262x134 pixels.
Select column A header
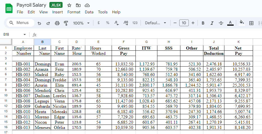pos(23,42)
